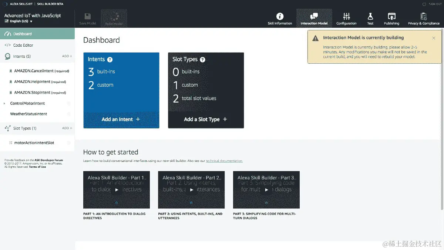Click ADD + next to Intents
This screenshot has width=444, height=250.
[67, 56]
